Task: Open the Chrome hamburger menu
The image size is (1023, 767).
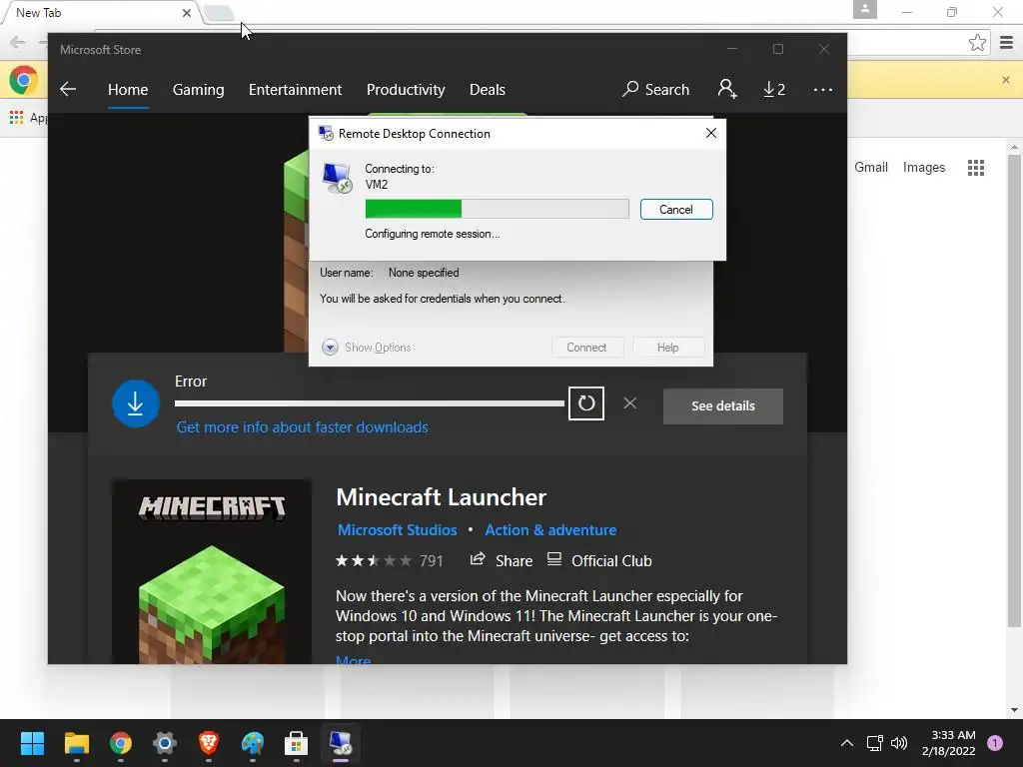Action: (1007, 43)
